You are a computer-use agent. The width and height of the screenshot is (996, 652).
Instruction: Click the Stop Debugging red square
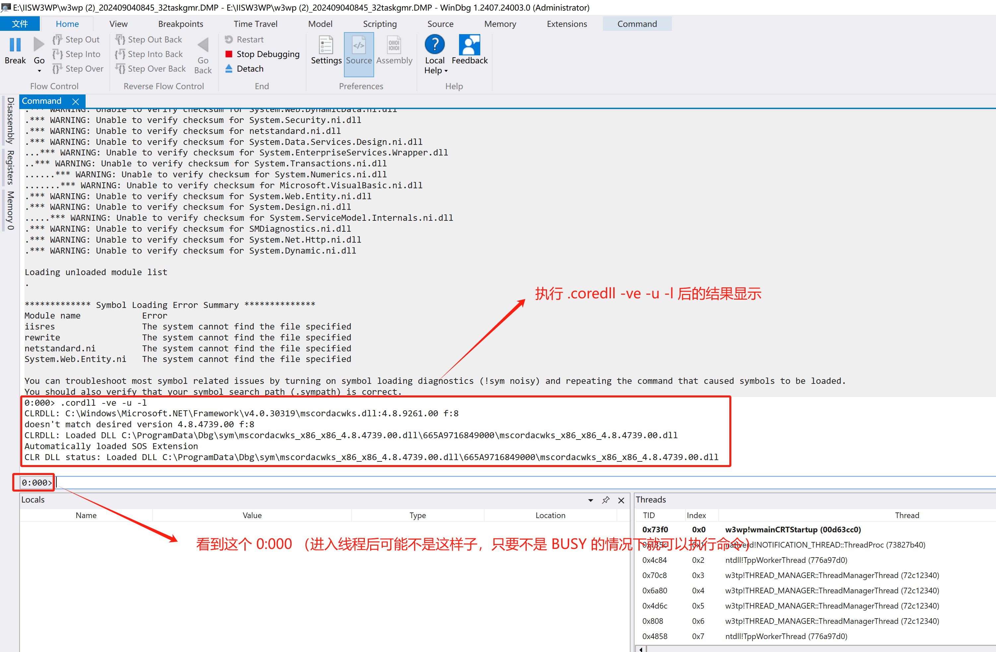[x=229, y=54]
